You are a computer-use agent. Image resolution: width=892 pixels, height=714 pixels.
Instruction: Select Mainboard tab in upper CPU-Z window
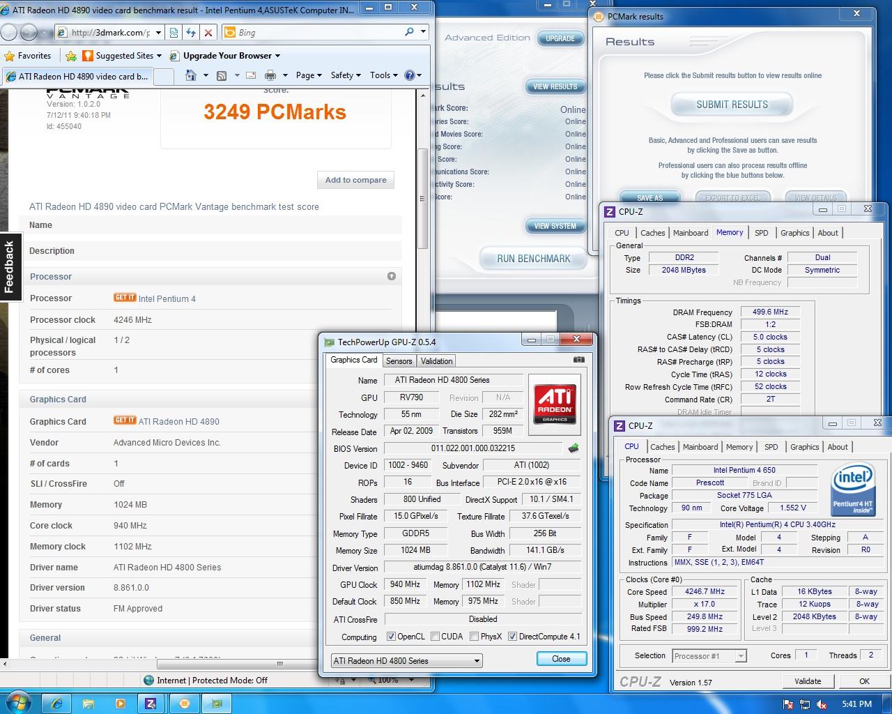[691, 233]
